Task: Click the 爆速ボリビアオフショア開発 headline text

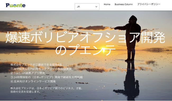Action: pos(85,37)
